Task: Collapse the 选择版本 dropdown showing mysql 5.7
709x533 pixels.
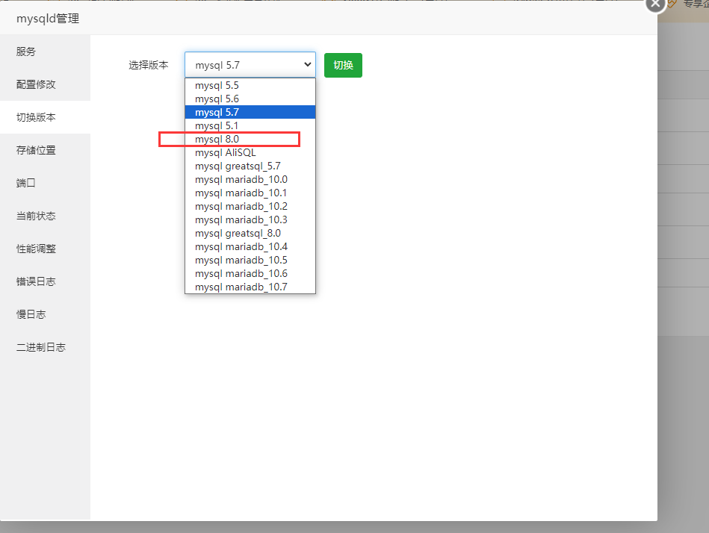Action: (x=250, y=65)
